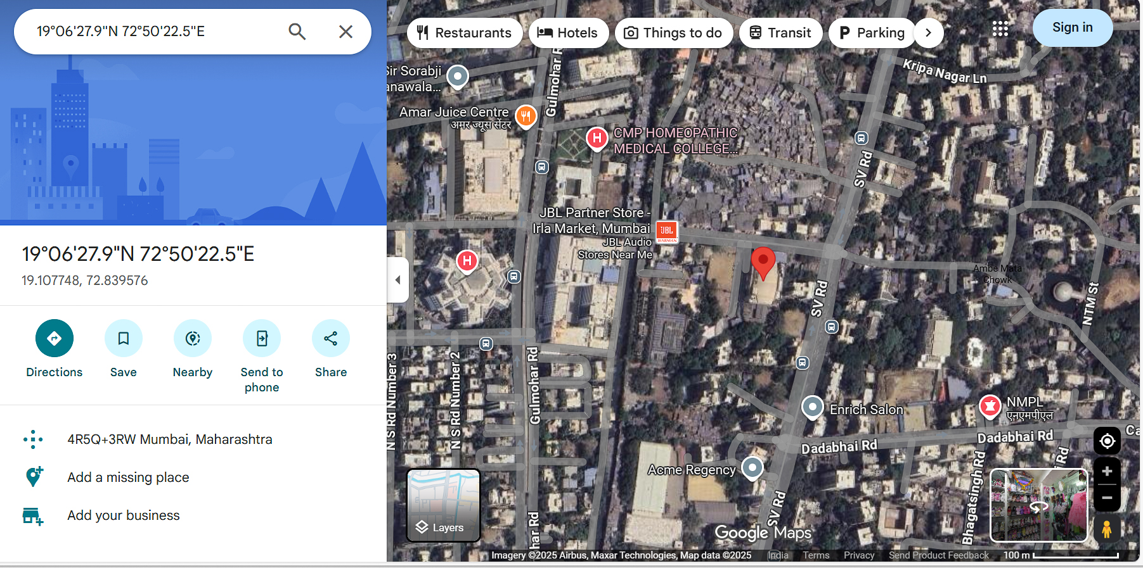
Task: Click hospital marker west of Gulmohar Rd
Action: (467, 262)
